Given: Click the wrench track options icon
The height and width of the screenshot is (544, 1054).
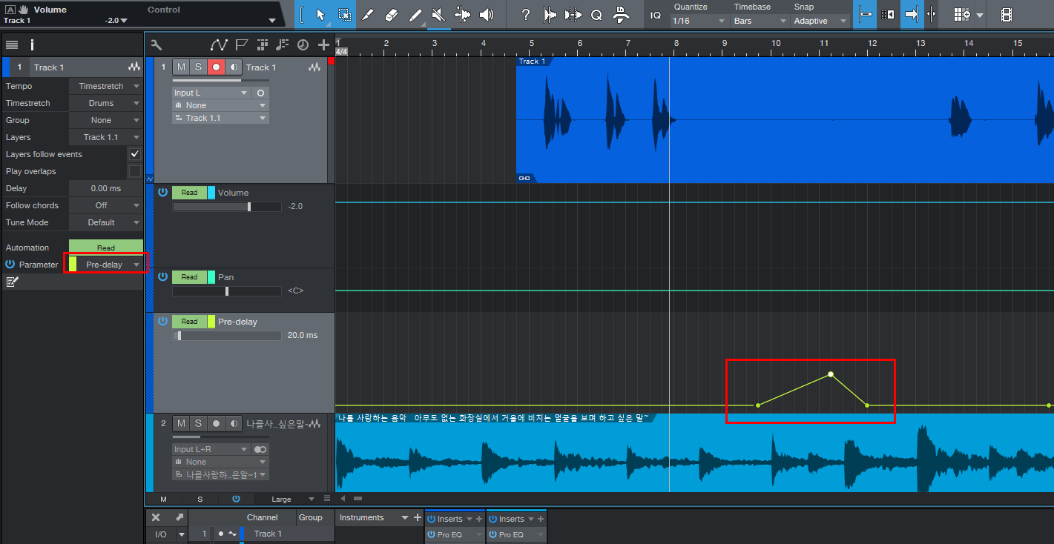Looking at the screenshot, I should click(157, 44).
